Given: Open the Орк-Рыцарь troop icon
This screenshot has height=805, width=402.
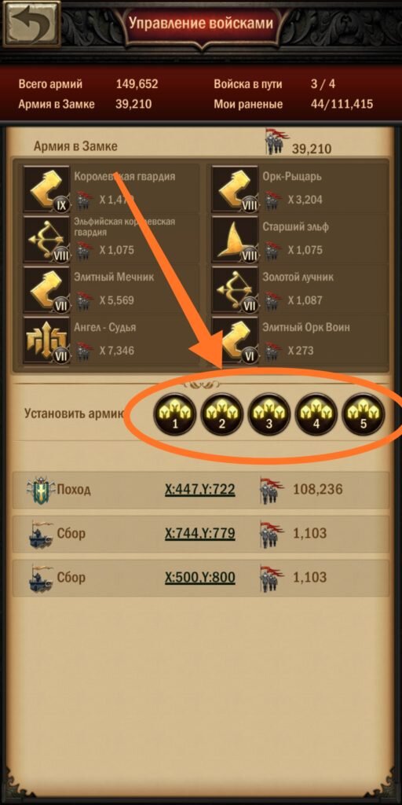Looking at the screenshot, I should coord(235,189).
